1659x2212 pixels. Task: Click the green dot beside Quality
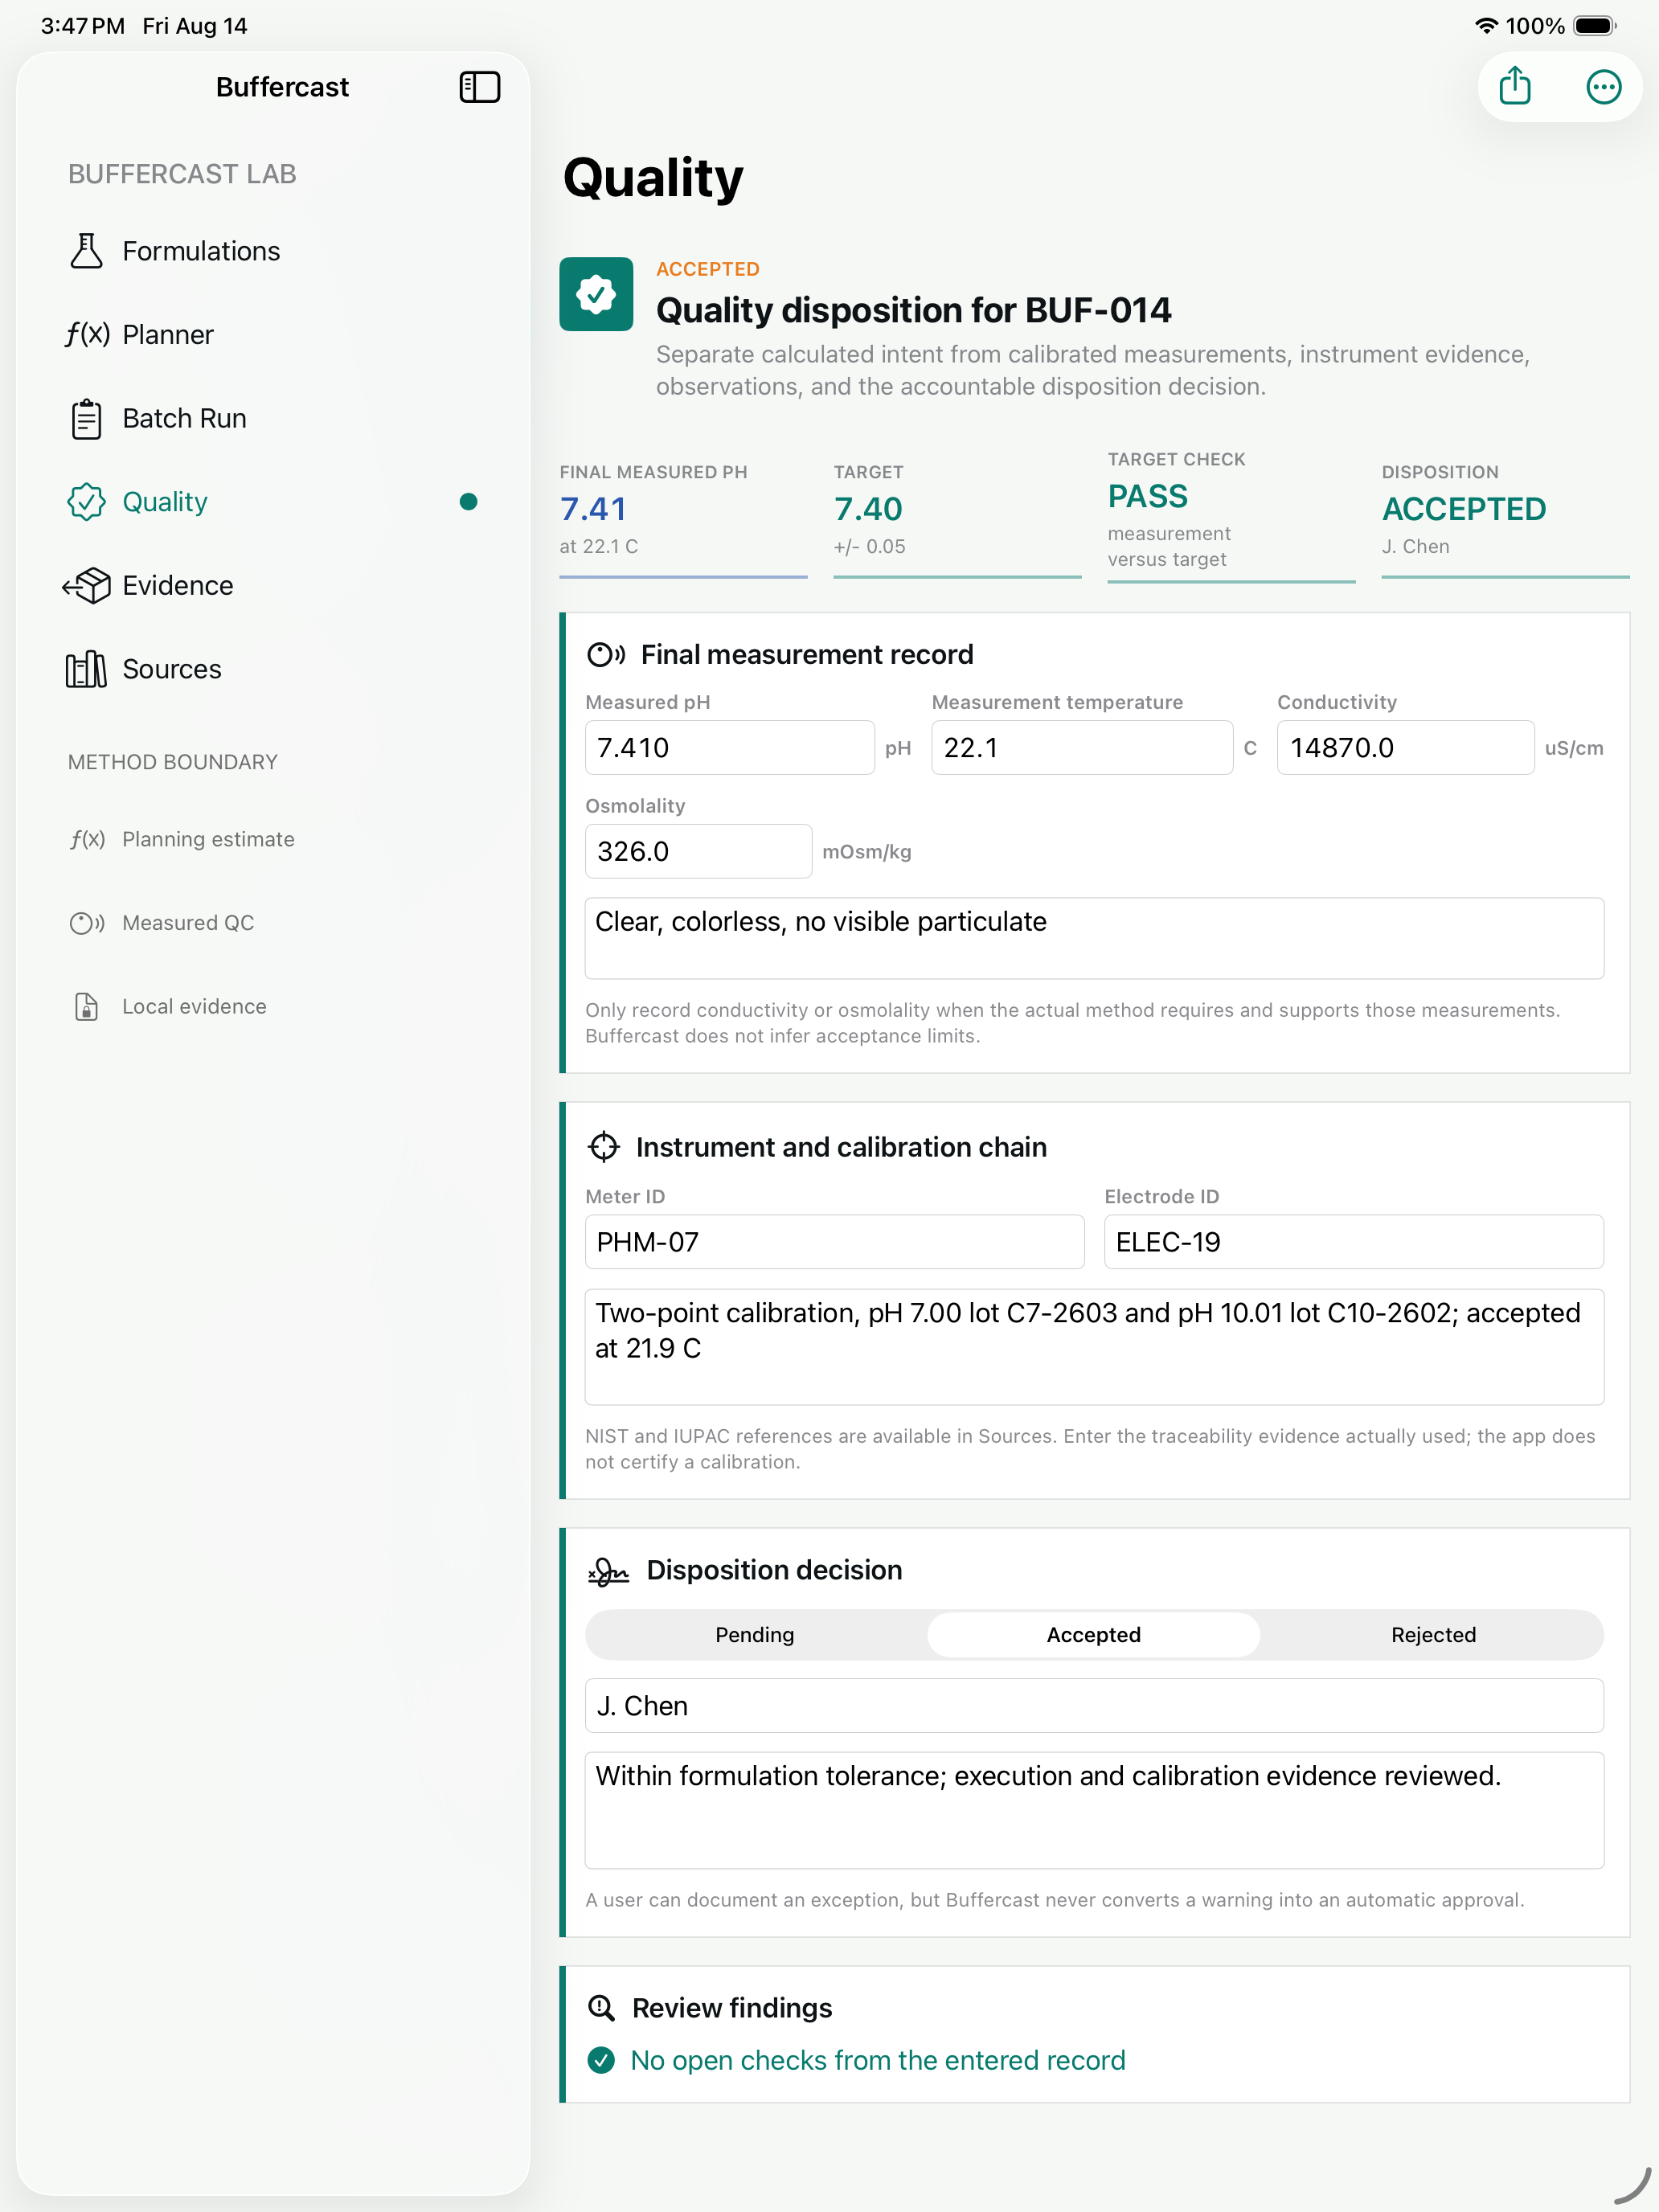[468, 502]
